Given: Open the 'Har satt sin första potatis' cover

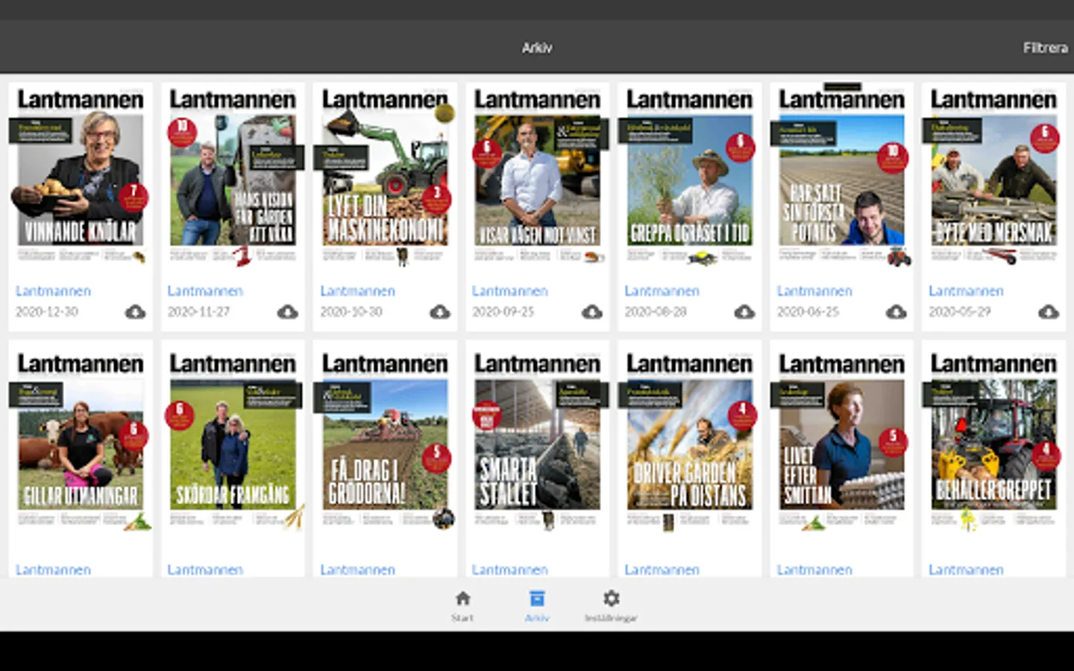Looking at the screenshot, I should point(841,177).
